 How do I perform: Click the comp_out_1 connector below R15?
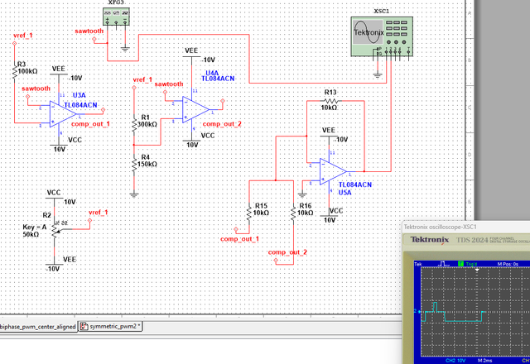[x=236, y=230]
